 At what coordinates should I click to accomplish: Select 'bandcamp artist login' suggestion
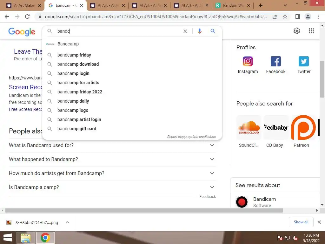click(x=132, y=119)
